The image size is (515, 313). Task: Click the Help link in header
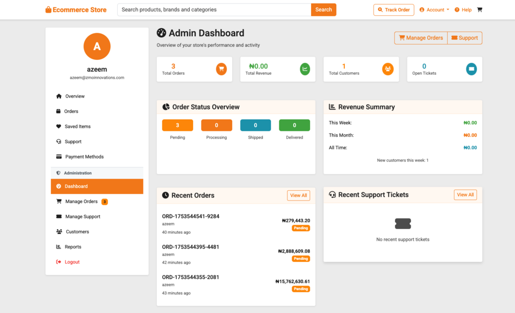coord(463,10)
